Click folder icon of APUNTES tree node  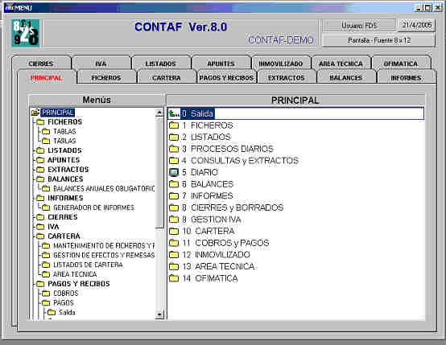pyautogui.click(x=40, y=160)
